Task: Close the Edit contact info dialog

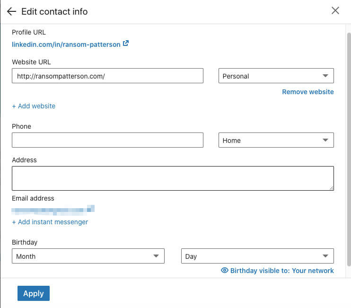Action: (335, 10)
